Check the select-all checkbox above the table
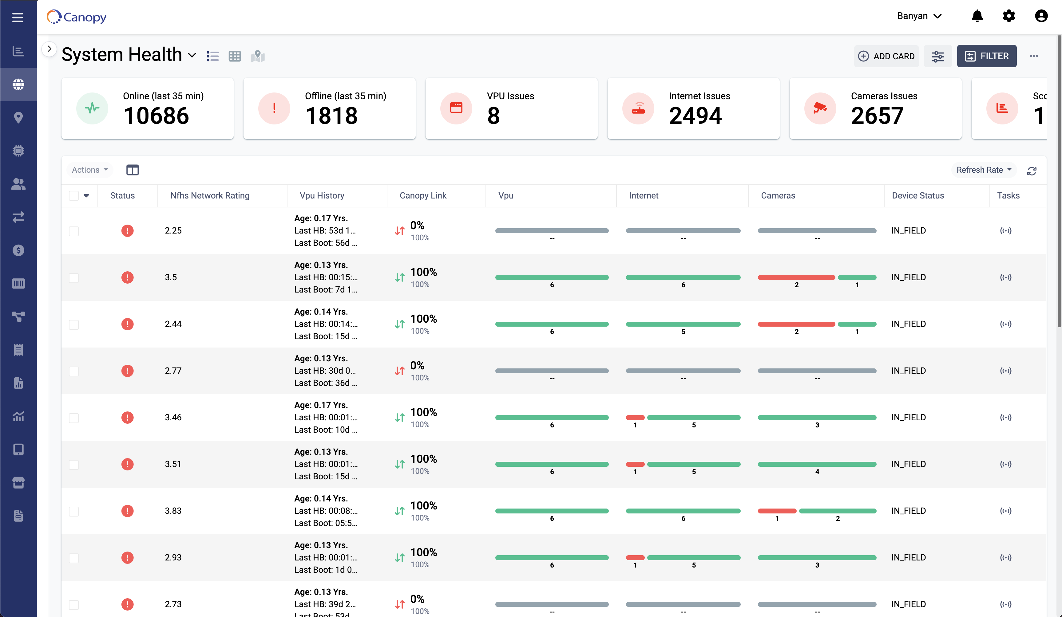The image size is (1062, 617). [74, 195]
